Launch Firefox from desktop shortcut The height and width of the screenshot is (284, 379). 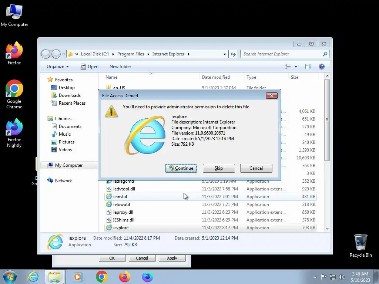coord(14,53)
